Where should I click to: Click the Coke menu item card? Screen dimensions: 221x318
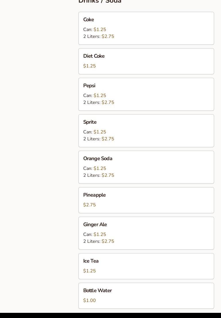point(146,28)
